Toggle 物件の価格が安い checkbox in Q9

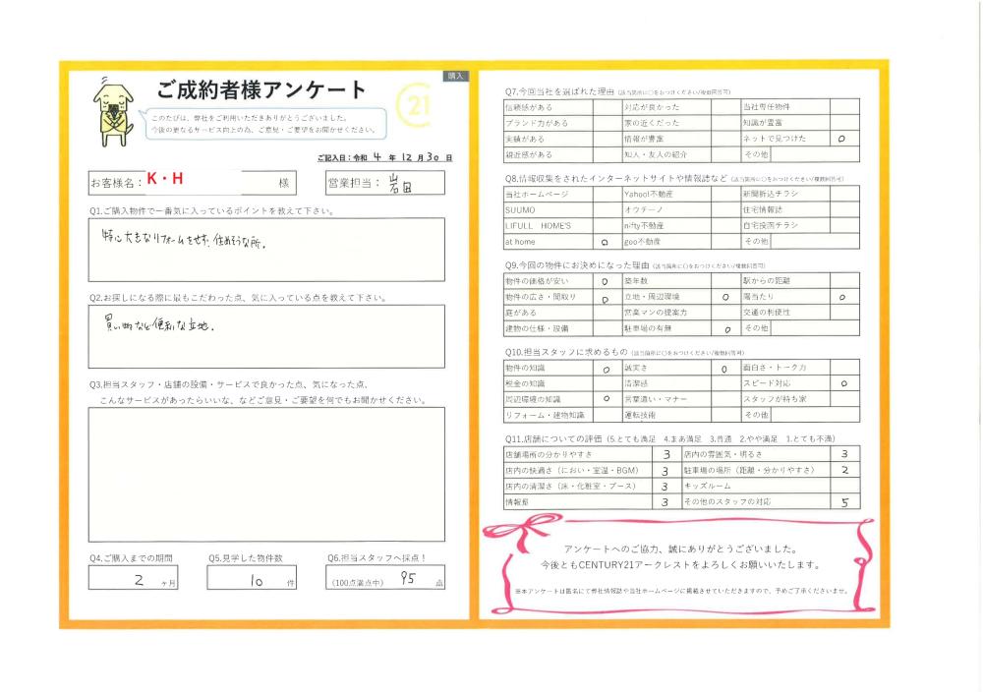[605, 281]
